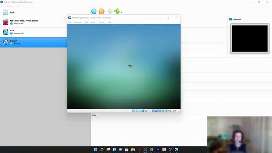
Task: Open the Manjaro VM icon on the taskbar
Action: point(176,150)
